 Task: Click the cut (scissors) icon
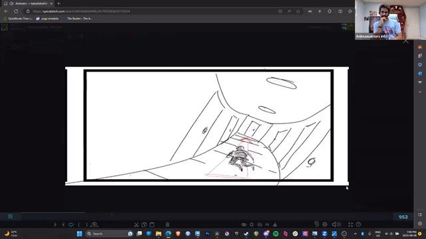136,224
